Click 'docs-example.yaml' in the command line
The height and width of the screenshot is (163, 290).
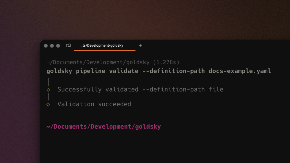coord(240,71)
